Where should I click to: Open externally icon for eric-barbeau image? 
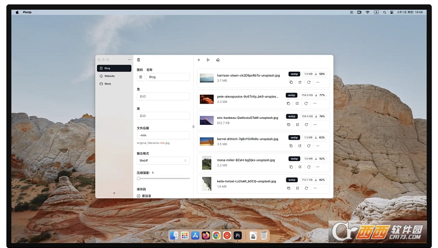tap(297, 125)
